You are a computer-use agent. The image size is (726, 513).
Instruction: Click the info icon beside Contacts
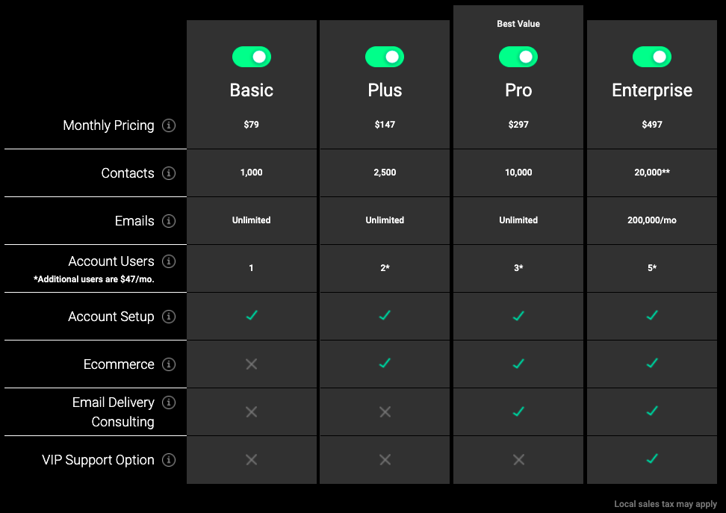pos(169,173)
